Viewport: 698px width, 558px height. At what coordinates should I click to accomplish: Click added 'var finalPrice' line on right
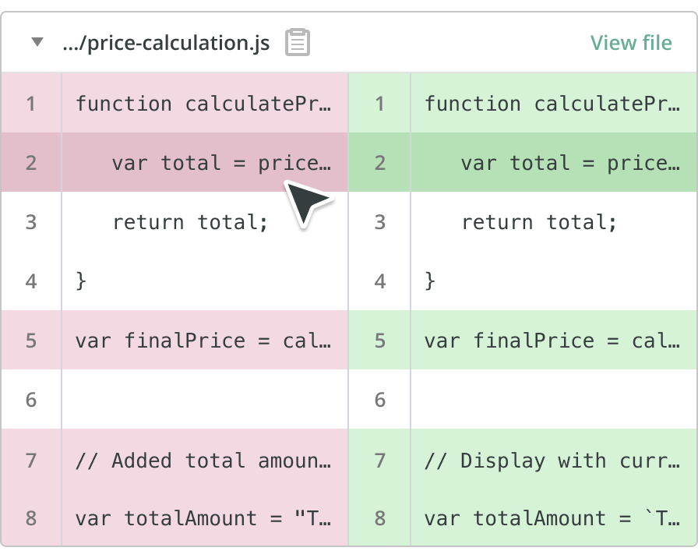coord(552,341)
